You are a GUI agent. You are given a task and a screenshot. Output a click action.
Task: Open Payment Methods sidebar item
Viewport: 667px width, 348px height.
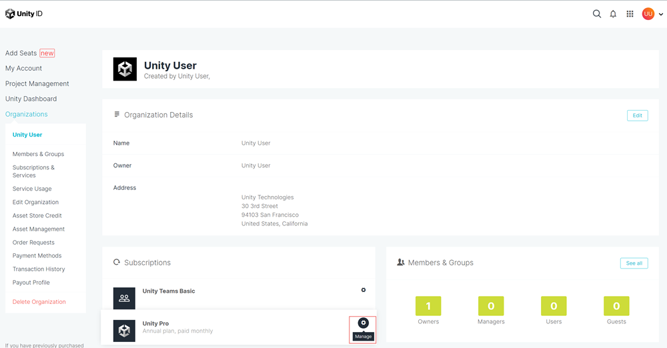[37, 256]
